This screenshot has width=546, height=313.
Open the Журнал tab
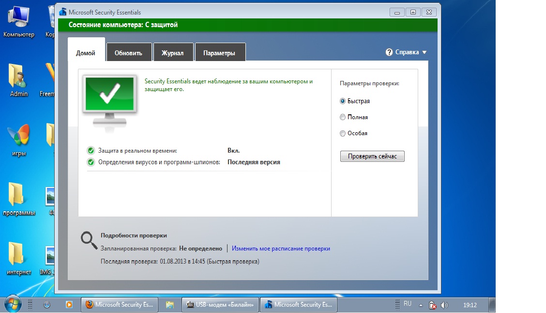[x=173, y=53]
